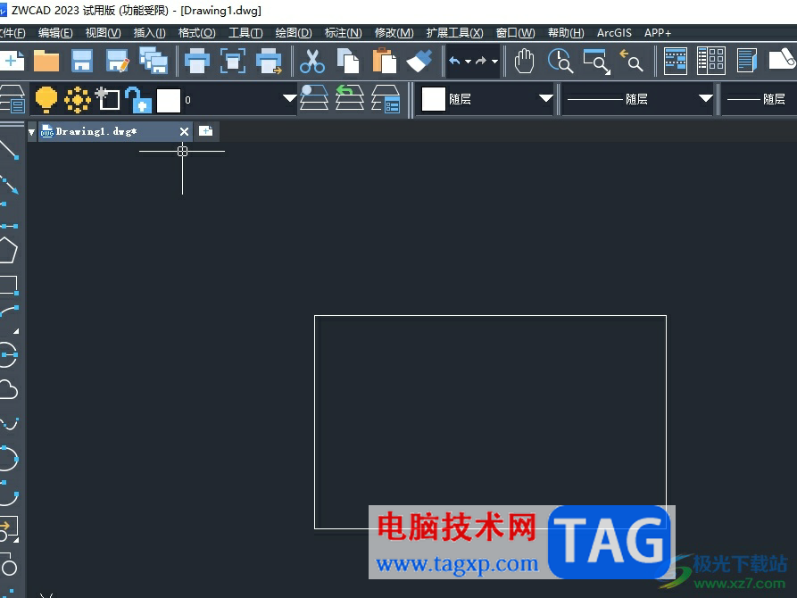Cut selection with the scissors icon
797x598 pixels.
click(x=312, y=61)
